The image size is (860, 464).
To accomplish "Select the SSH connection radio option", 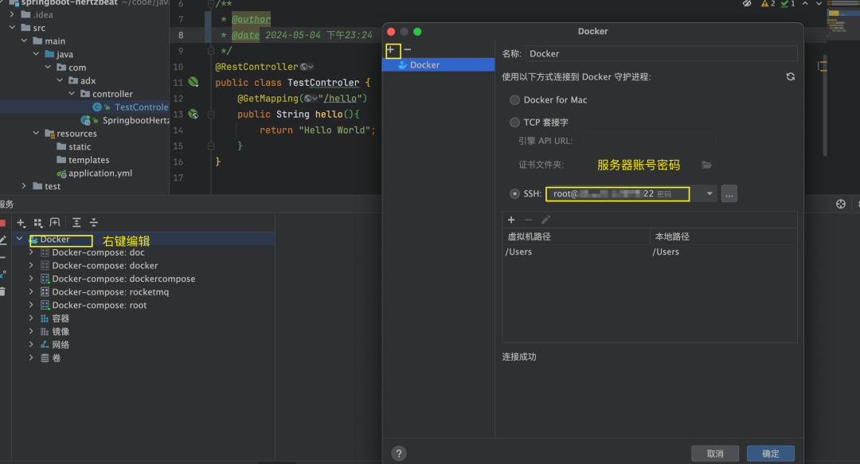I will (x=514, y=193).
